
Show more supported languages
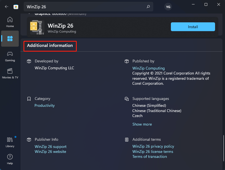142,124
